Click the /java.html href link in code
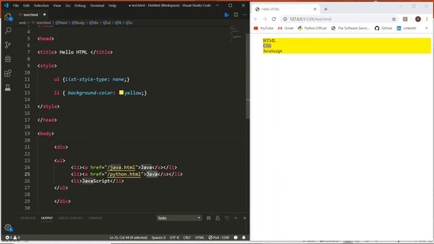Screen dimensions: 434x244 (x=121, y=167)
